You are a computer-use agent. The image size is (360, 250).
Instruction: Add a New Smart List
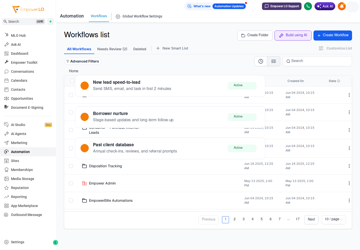pyautogui.click(x=172, y=48)
